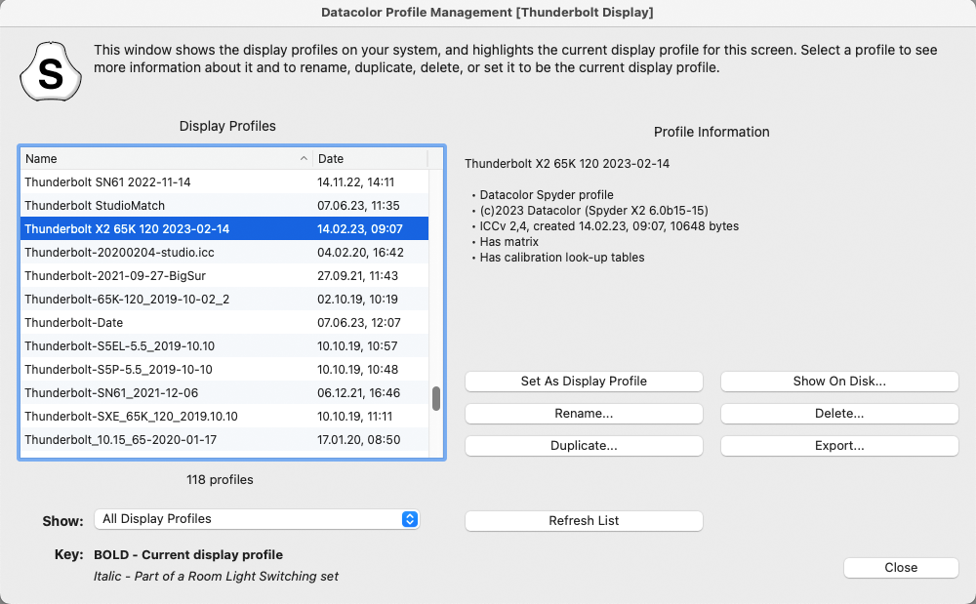
Task: Select Thunderbolt-65K-120_2019-10-02_2 profile
Action: click(x=224, y=300)
